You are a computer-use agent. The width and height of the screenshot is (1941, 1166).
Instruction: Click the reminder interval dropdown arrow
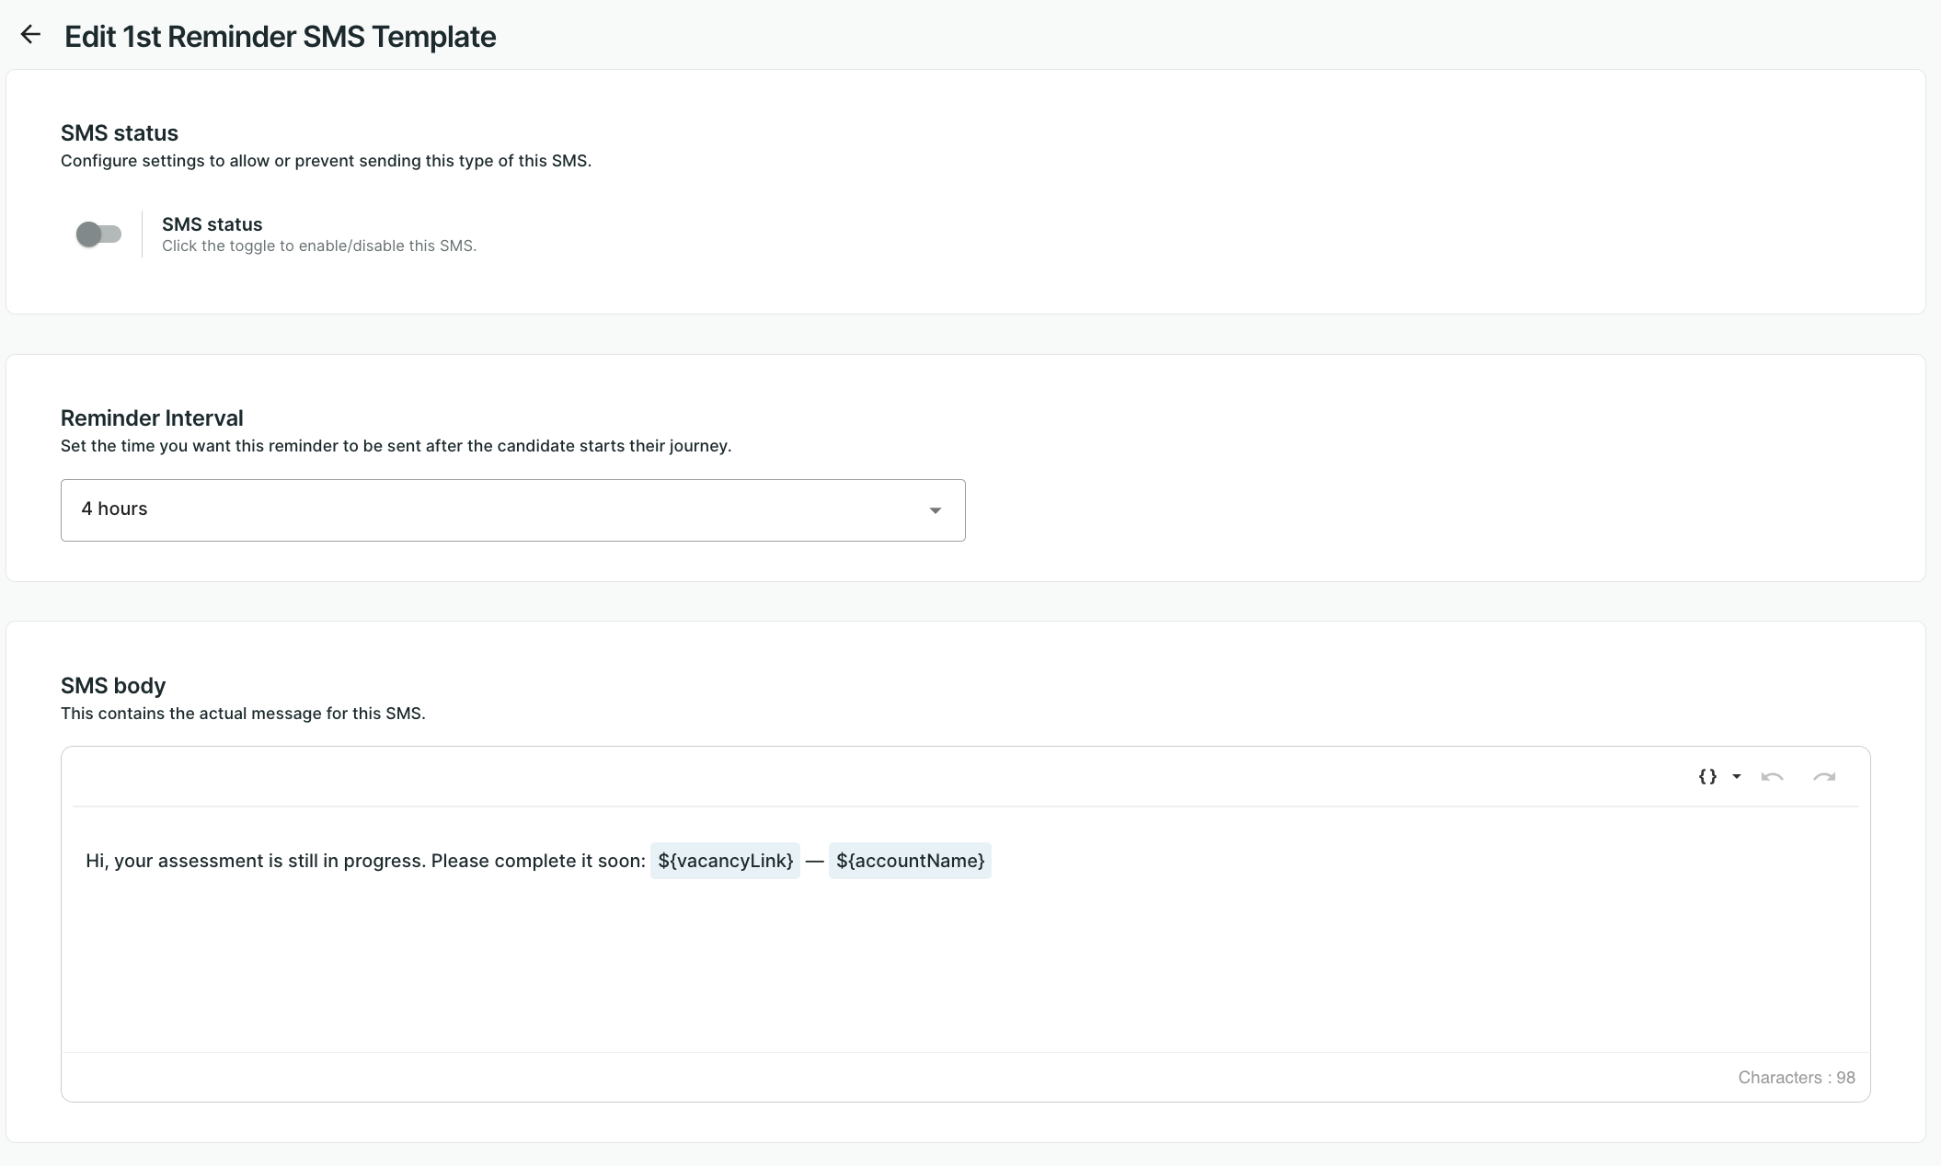(x=935, y=510)
